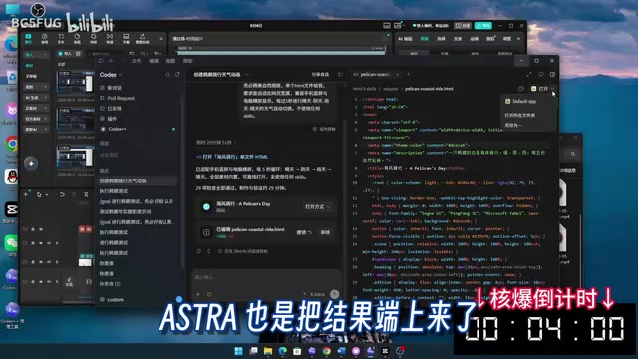638x359 pixels.
Task: Open the CapCut 转场 transitions tool
Action: [x=110, y=38]
